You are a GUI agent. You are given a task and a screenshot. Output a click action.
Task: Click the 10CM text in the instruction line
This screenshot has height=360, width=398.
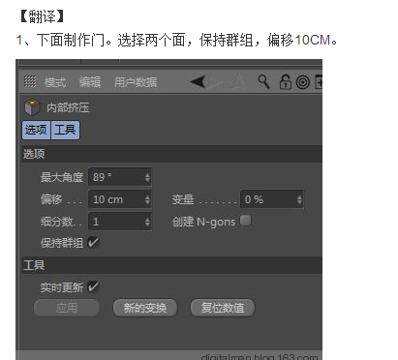(313, 41)
